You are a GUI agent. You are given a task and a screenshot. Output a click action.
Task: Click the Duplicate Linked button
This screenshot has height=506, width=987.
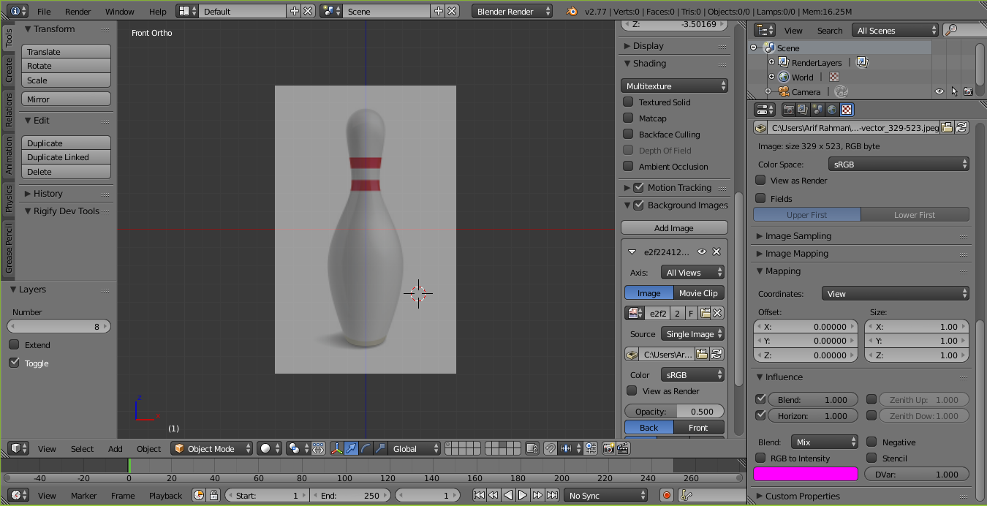(x=67, y=157)
